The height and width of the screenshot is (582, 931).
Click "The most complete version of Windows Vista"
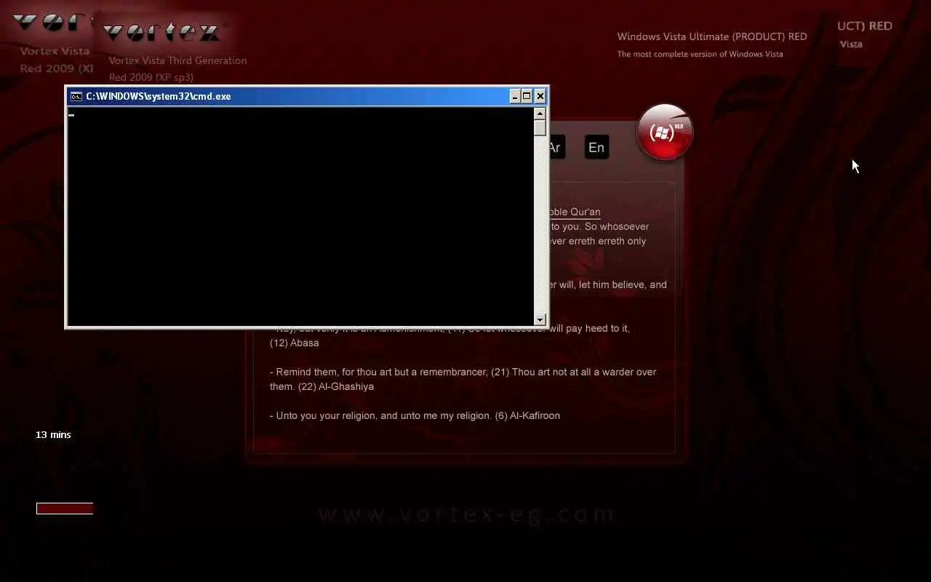point(700,55)
